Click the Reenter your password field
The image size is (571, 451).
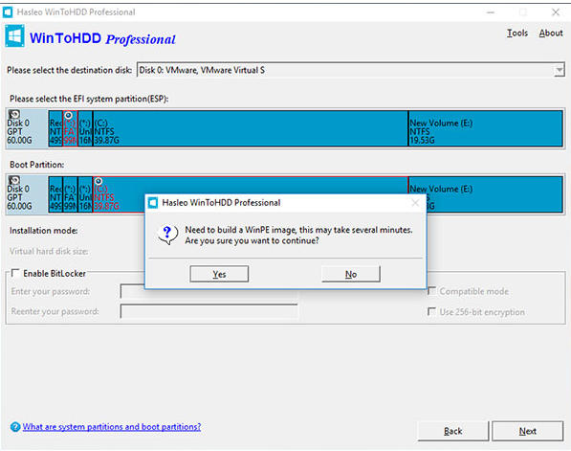tap(209, 311)
